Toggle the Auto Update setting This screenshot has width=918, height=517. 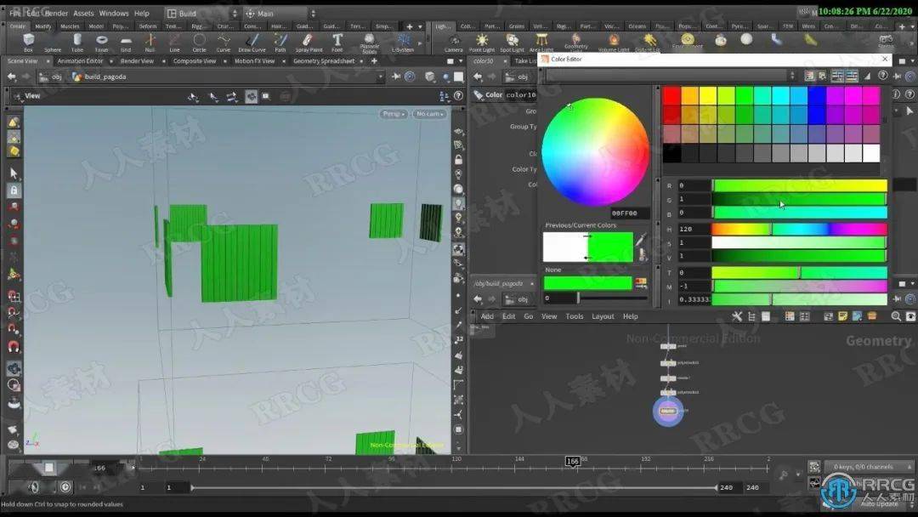click(879, 503)
